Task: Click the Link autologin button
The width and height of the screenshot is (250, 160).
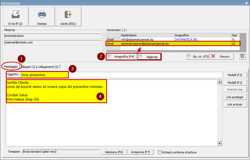Action: coord(235,97)
